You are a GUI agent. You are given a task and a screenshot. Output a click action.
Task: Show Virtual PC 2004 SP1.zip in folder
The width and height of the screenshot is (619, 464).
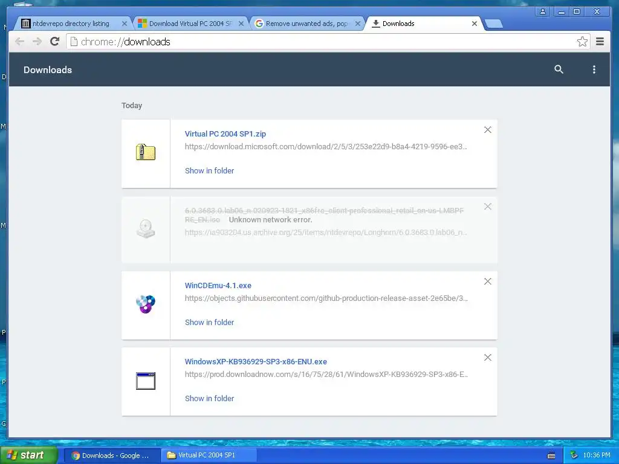[x=209, y=170]
